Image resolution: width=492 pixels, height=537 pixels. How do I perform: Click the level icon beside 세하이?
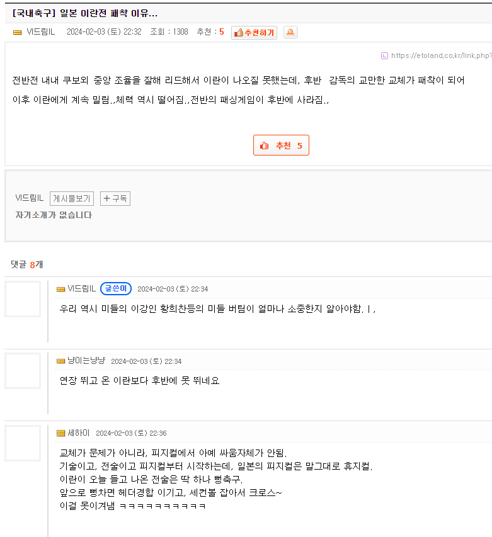point(61,433)
